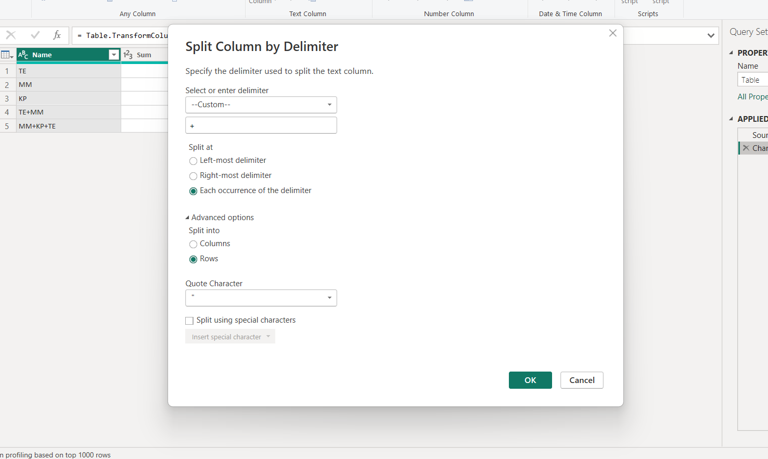Expand the formula bar with the chevron

[x=711, y=36]
